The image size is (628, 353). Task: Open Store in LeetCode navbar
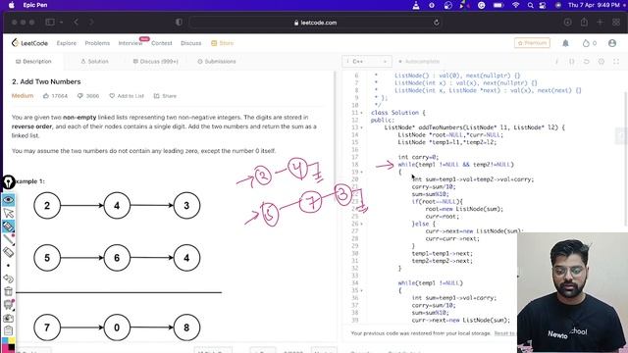click(x=223, y=43)
